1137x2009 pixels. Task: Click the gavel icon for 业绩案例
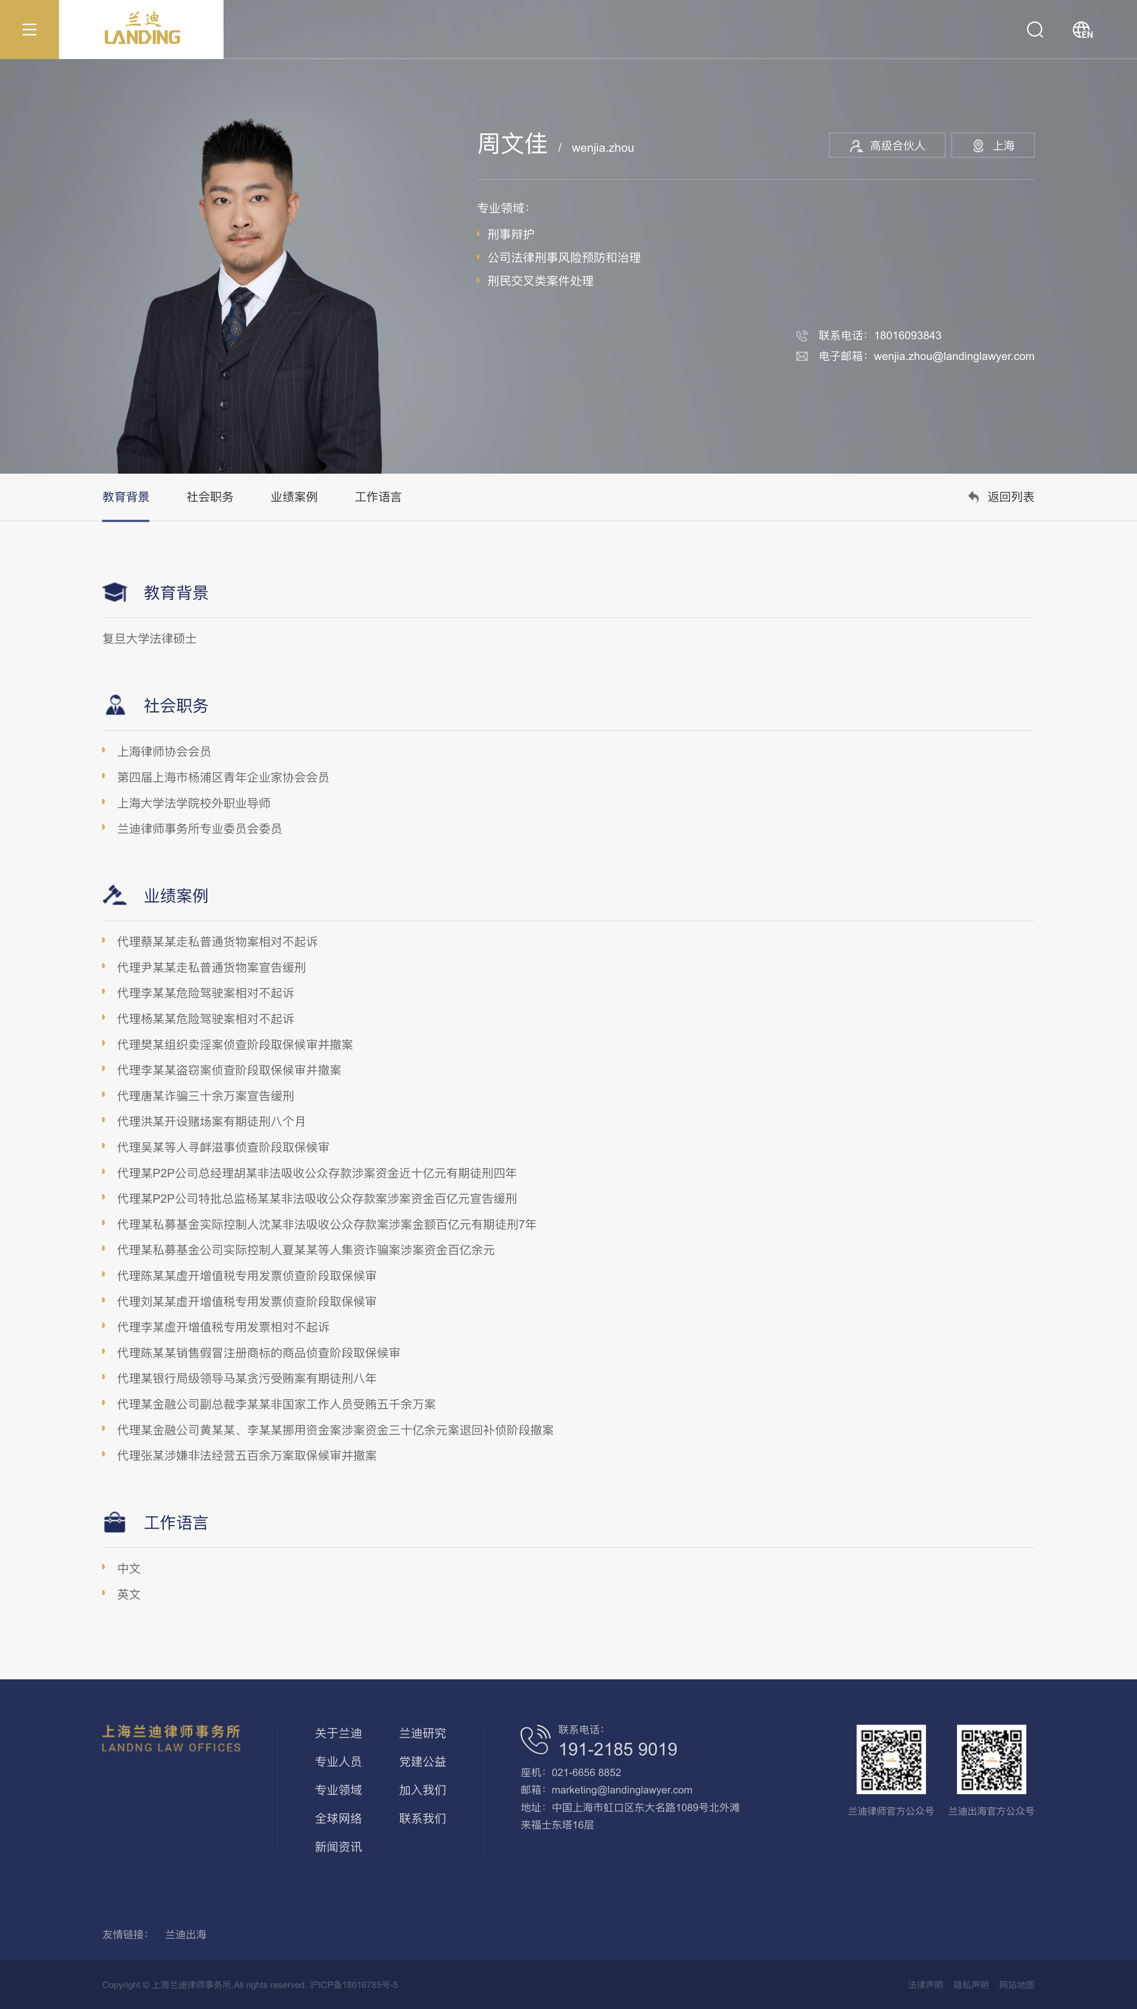[115, 895]
